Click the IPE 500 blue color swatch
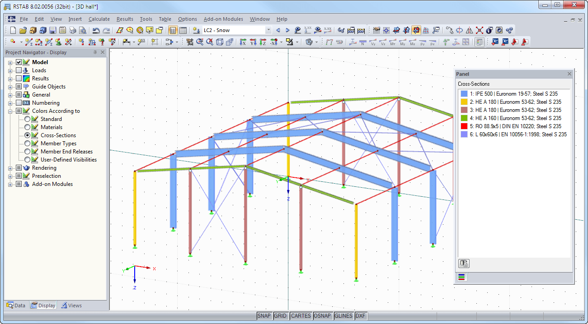This screenshot has height=324, width=588. point(463,94)
